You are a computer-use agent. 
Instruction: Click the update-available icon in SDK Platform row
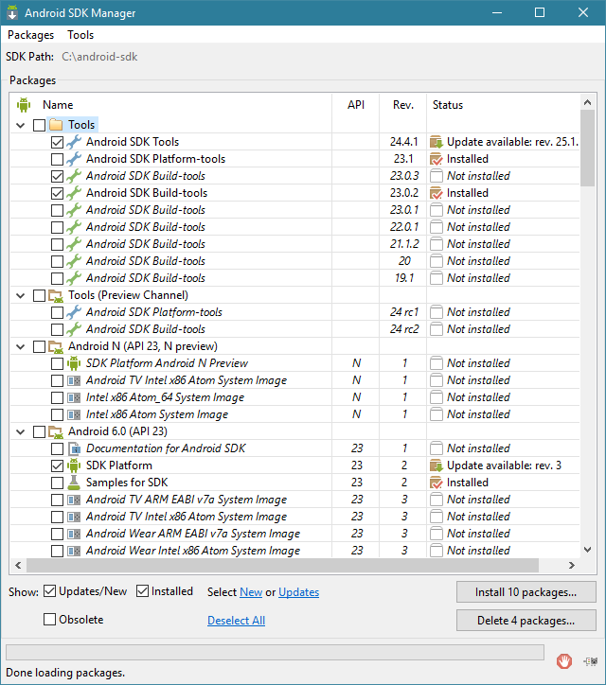click(437, 465)
